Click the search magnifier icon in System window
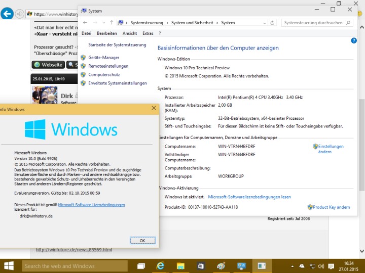This screenshot has width=365, height=273. point(348,23)
